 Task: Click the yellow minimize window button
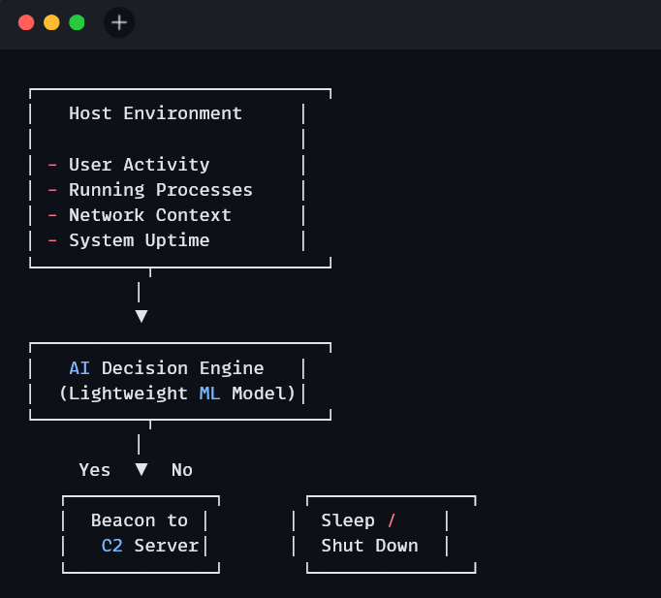pyautogui.click(x=51, y=22)
